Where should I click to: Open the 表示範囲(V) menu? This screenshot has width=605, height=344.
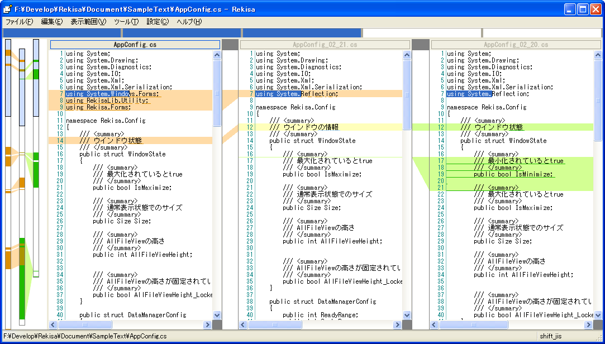coord(88,22)
